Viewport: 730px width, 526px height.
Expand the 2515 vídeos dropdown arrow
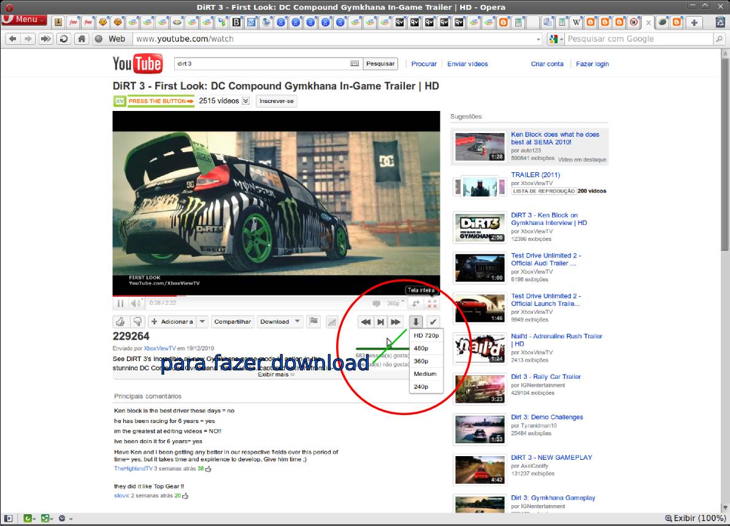246,101
